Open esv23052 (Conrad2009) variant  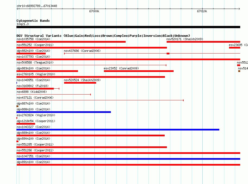[121, 68]
